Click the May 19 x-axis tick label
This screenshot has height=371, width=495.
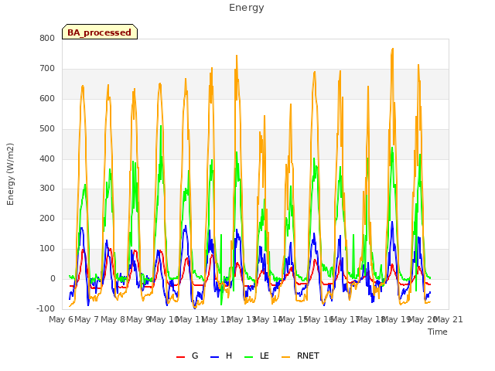395,319
